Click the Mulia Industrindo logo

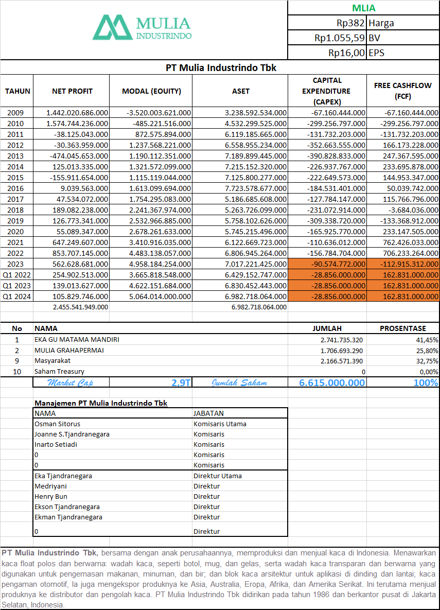142,28
